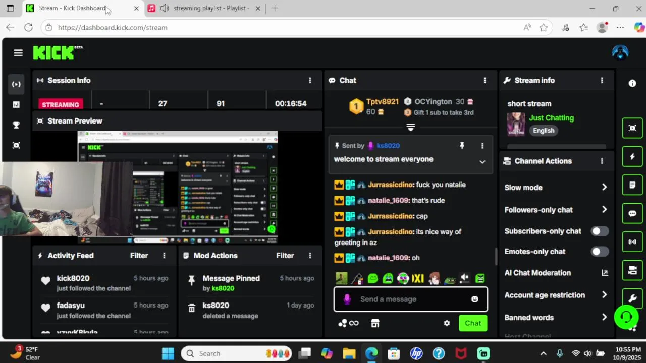Click kick8020 in the Activity Feed
The image size is (646, 363).
(73, 278)
